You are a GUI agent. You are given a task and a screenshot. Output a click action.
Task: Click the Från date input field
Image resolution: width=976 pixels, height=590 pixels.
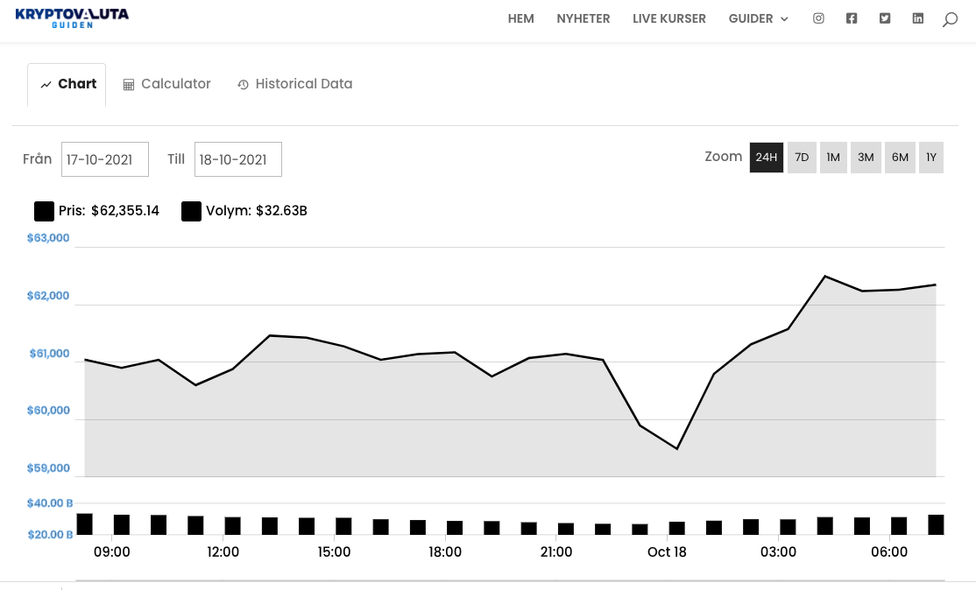coord(104,158)
